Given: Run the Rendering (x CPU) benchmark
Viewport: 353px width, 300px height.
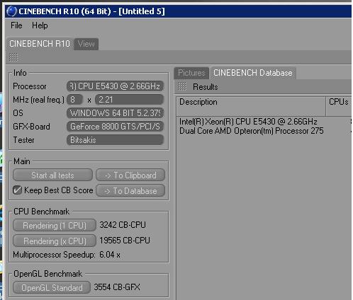Looking at the screenshot, I should [x=55, y=241].
